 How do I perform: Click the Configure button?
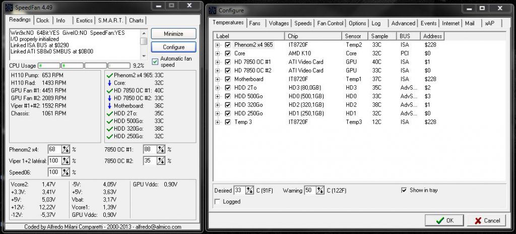(173, 47)
